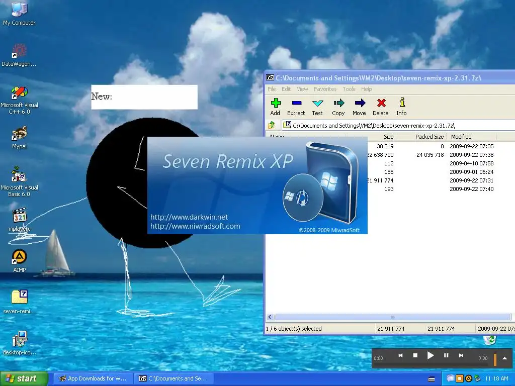The image size is (515, 386).
Task: Click the red Delete icon
Action: pos(381,107)
